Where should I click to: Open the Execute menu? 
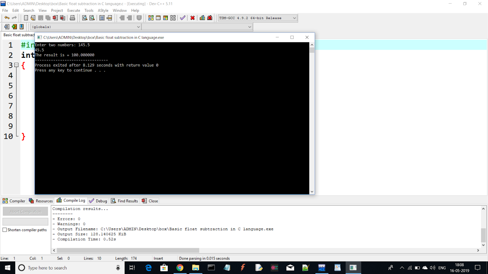(x=74, y=10)
